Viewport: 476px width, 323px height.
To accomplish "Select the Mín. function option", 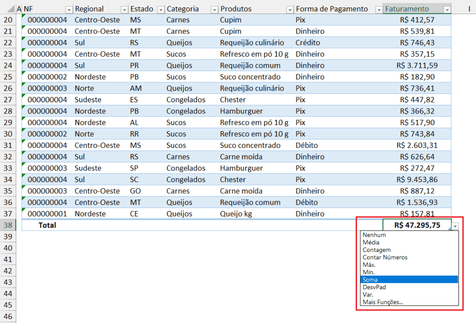I will tap(369, 272).
